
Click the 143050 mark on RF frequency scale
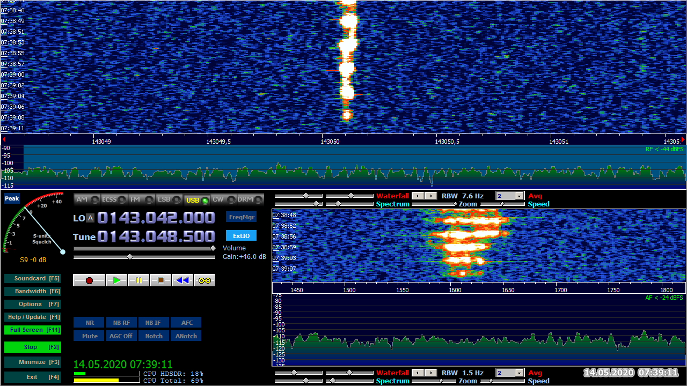(x=330, y=142)
